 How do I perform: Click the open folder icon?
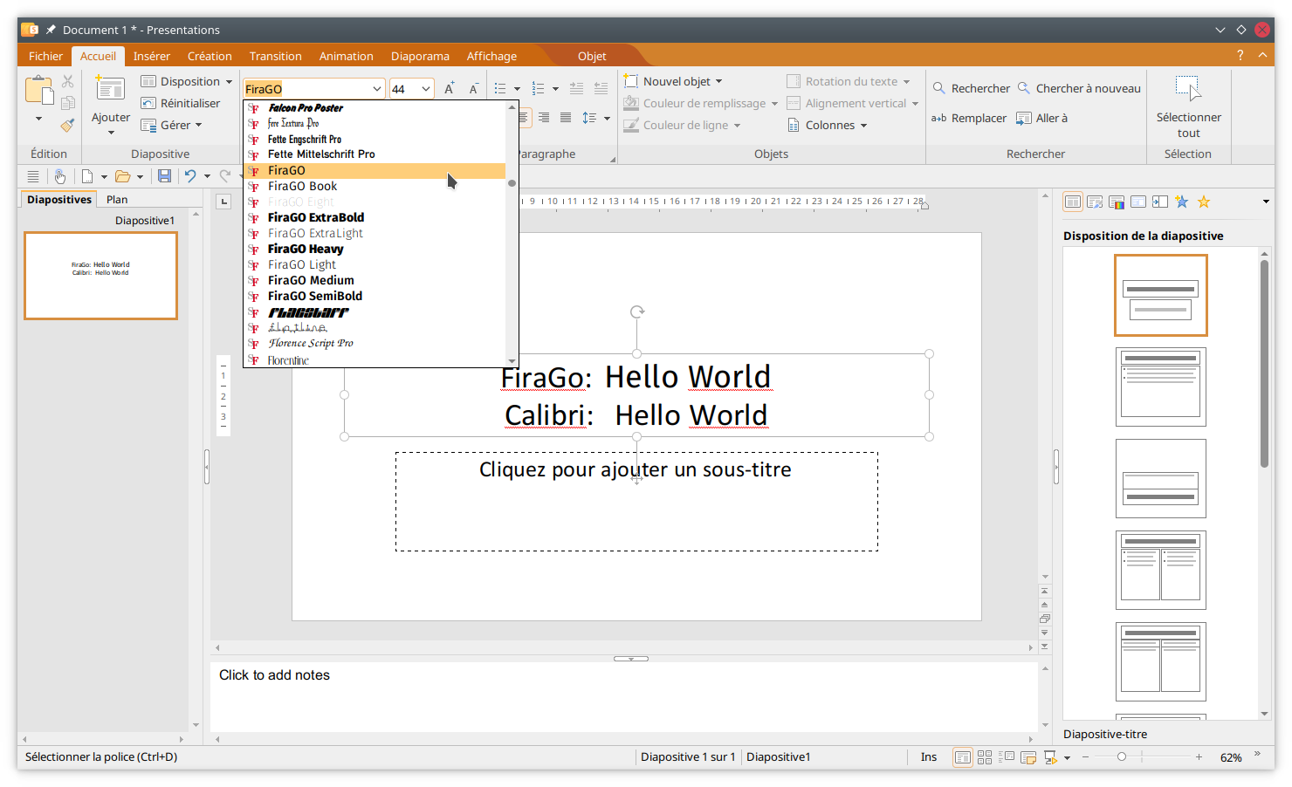click(122, 176)
